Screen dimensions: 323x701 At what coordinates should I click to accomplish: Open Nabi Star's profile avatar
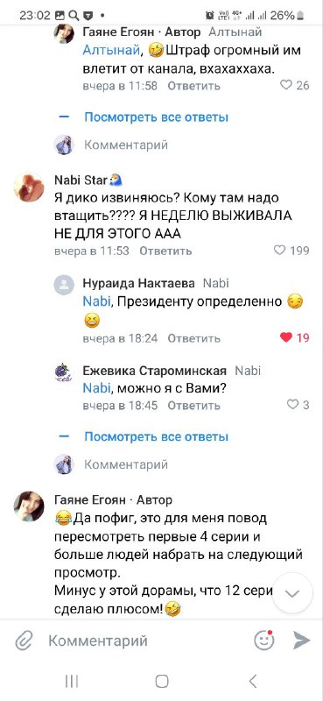pos(30,187)
